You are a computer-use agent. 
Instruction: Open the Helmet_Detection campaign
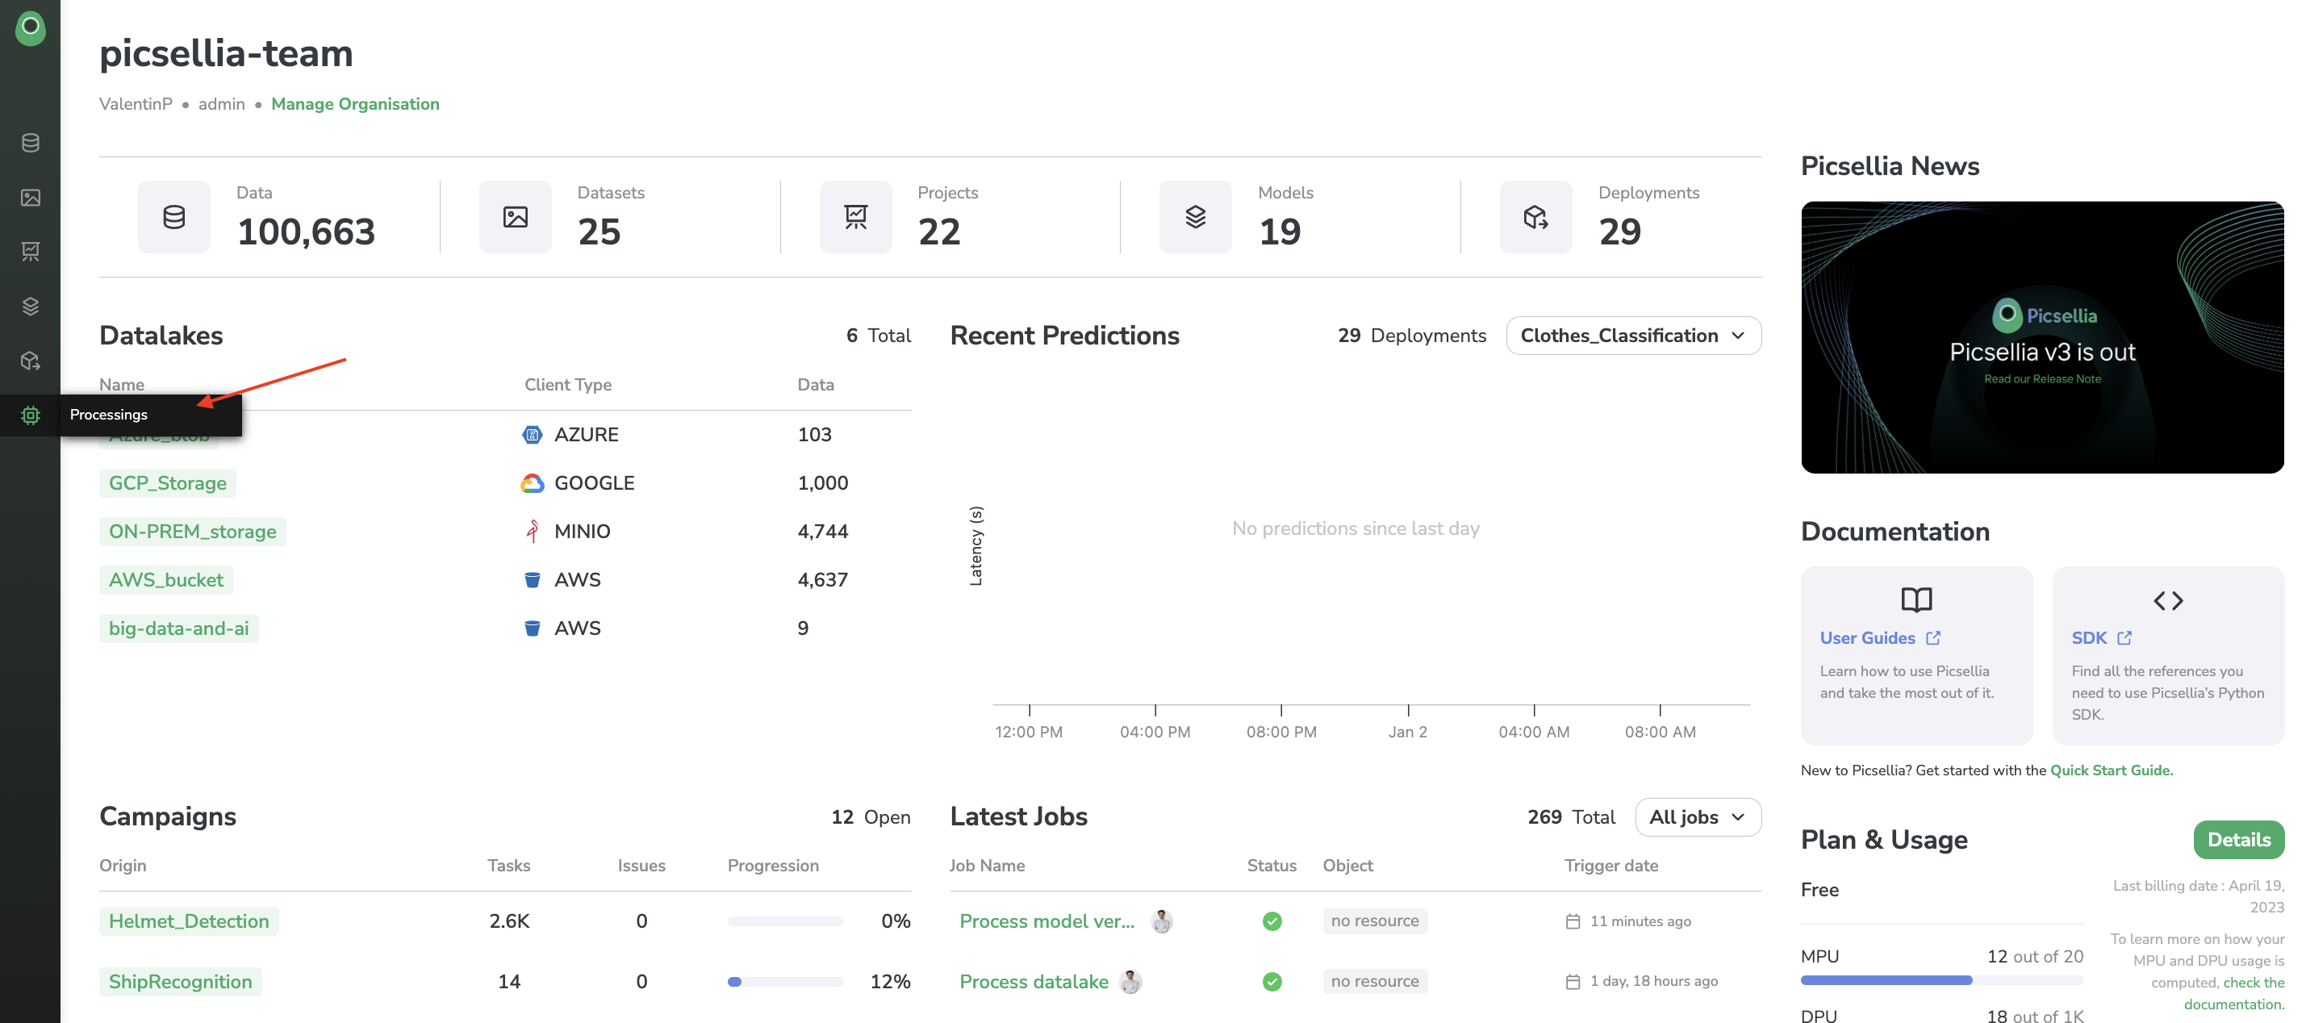(189, 921)
